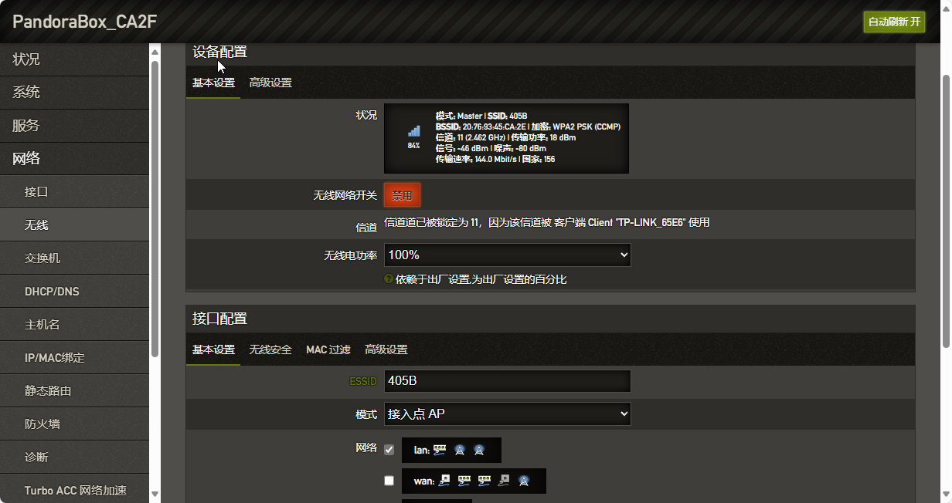Click the 依赖于出厂设置 hint text
Screen dimensions: 952x503
point(481,279)
